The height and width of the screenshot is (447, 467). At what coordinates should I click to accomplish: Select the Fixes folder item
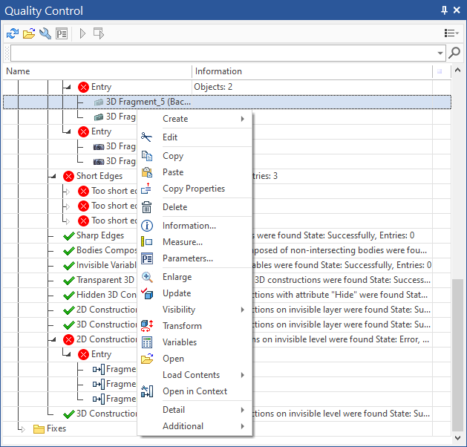[x=50, y=429]
